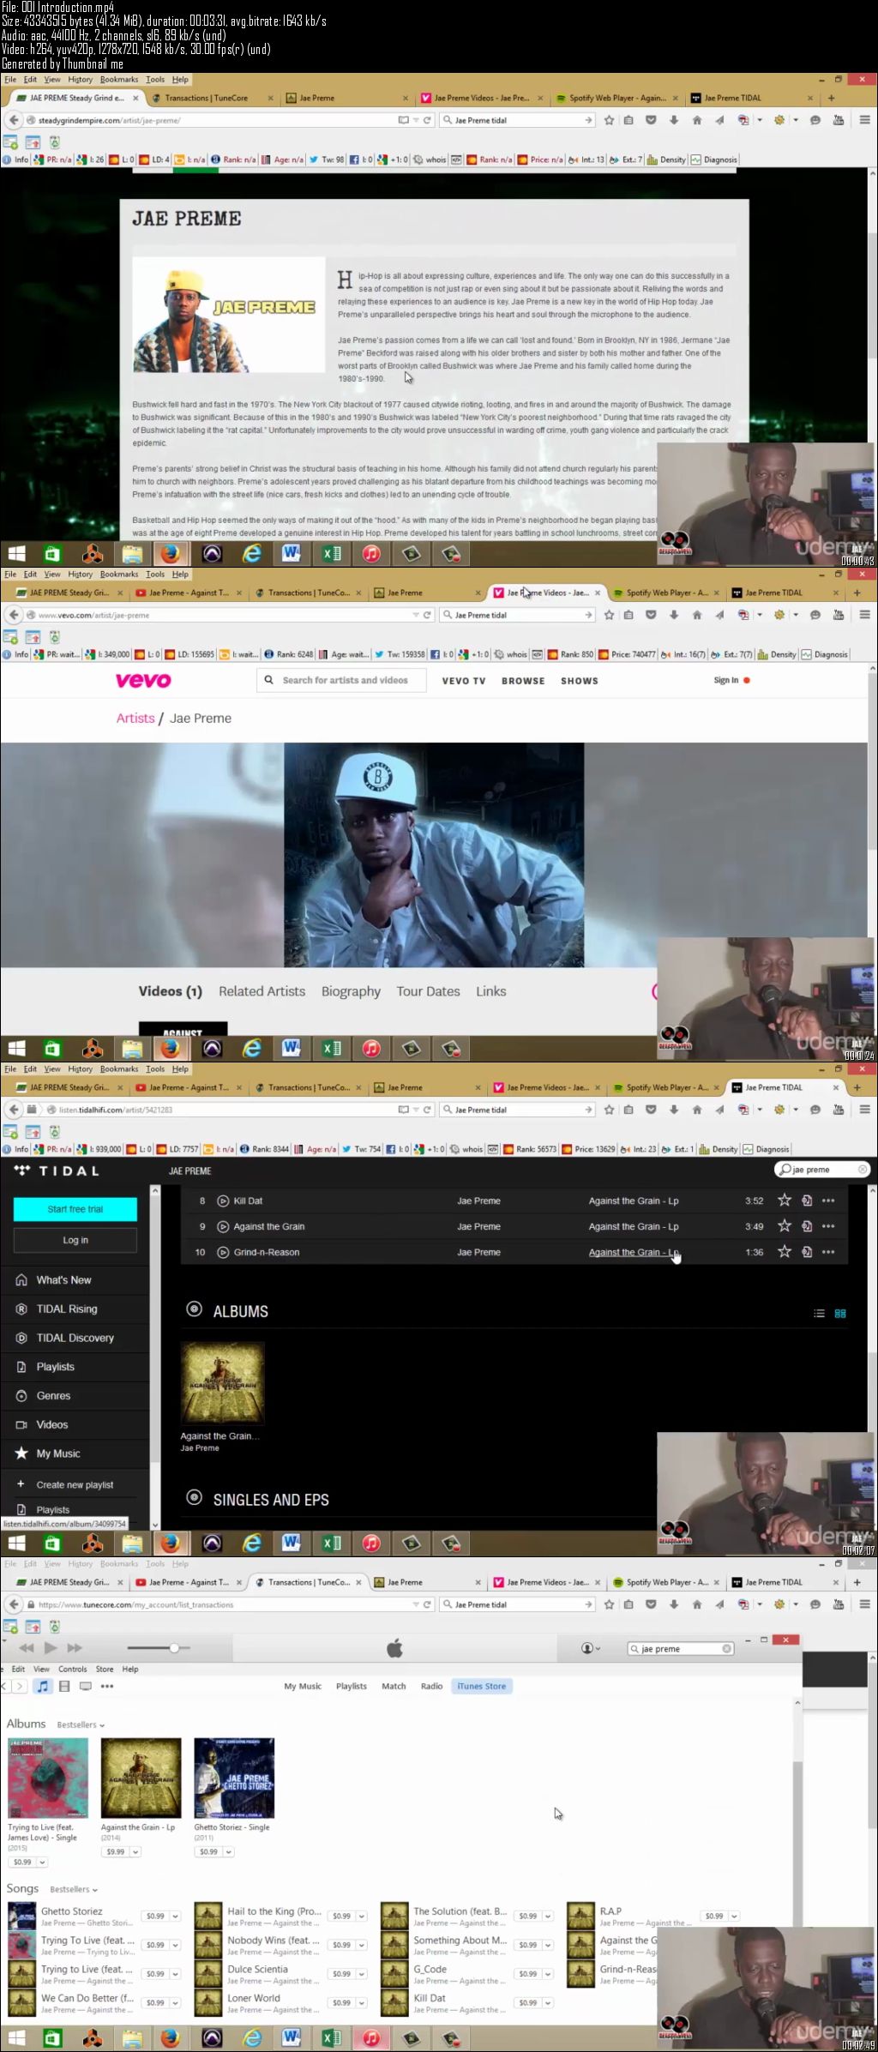Click the iTunes play button

[x=50, y=1648]
